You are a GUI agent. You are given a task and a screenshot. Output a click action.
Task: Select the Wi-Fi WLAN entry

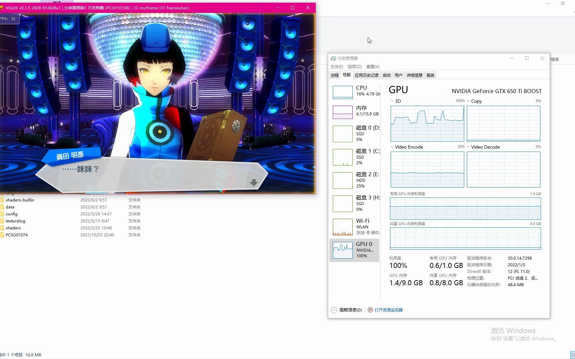point(355,226)
